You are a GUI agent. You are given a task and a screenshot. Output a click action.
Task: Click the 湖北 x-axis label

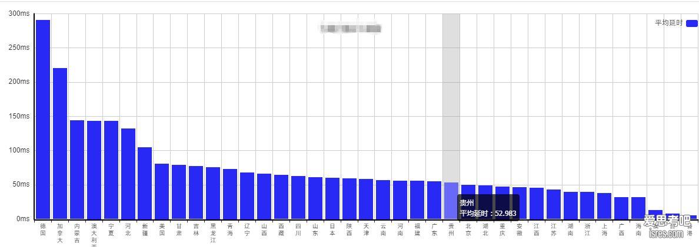click(485, 229)
